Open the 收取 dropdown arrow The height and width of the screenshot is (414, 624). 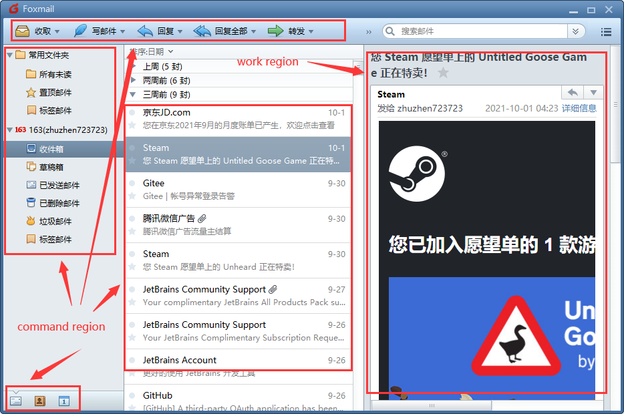[x=57, y=31]
